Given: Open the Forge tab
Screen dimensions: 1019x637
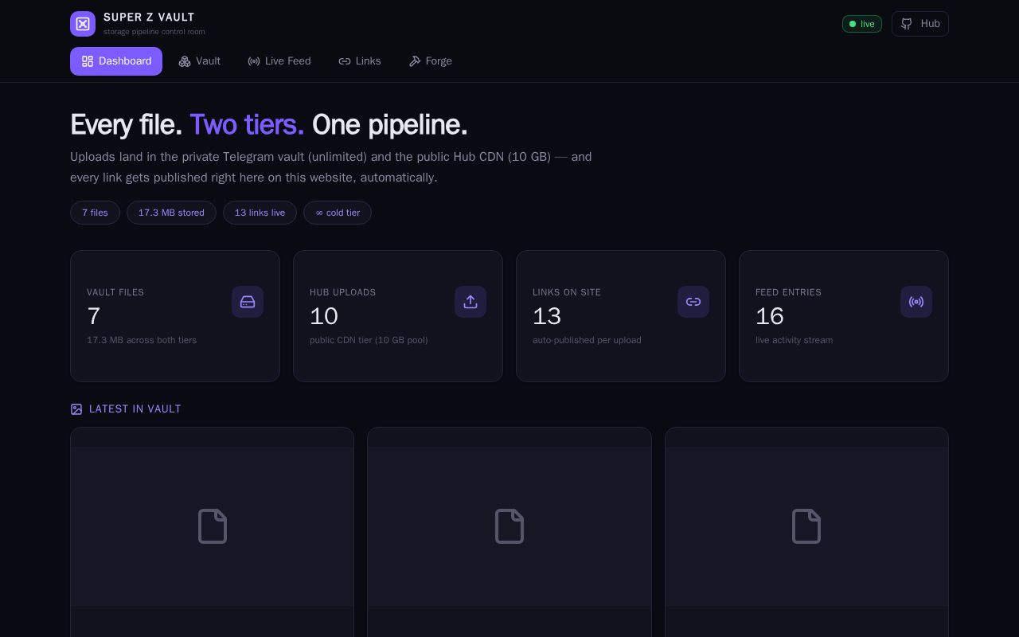Looking at the screenshot, I should 431,61.
